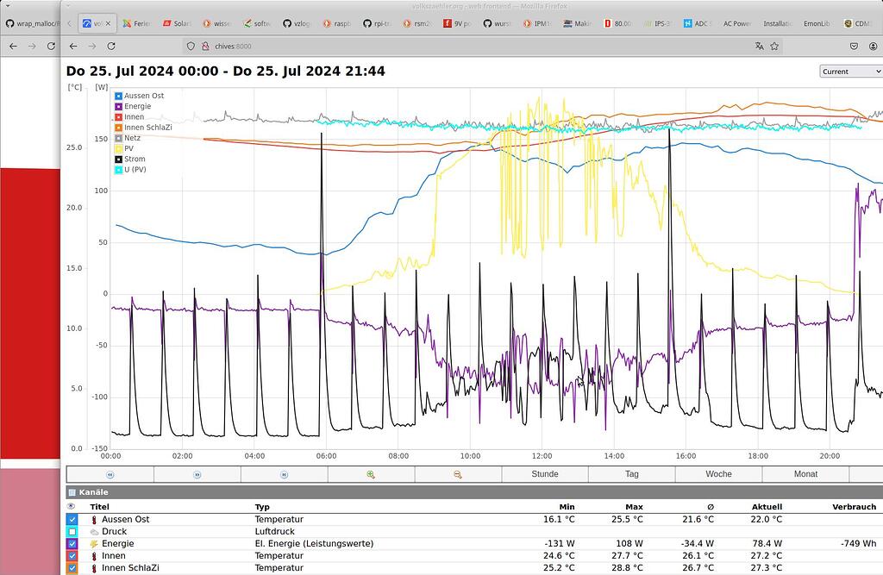Pan the chart left with the double-arrow control
The image size is (883, 575).
click(x=110, y=473)
